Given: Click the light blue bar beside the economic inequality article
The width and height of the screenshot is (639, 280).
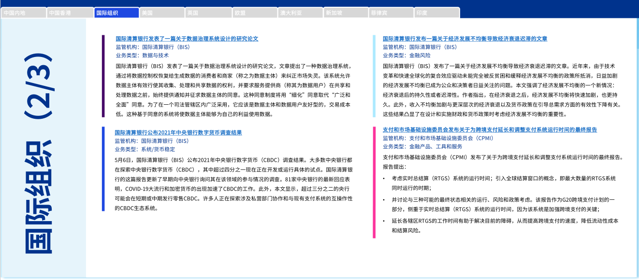Looking at the screenshot, I should (374, 76).
